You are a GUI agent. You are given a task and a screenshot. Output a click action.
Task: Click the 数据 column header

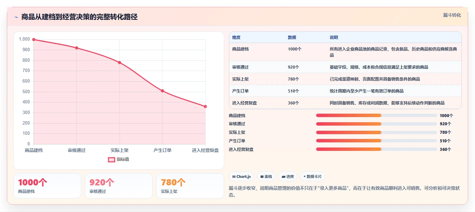coord(292,38)
